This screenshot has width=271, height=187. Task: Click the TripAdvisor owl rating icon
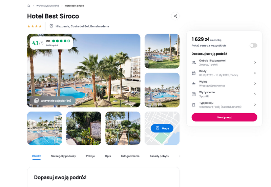coord(48,41)
